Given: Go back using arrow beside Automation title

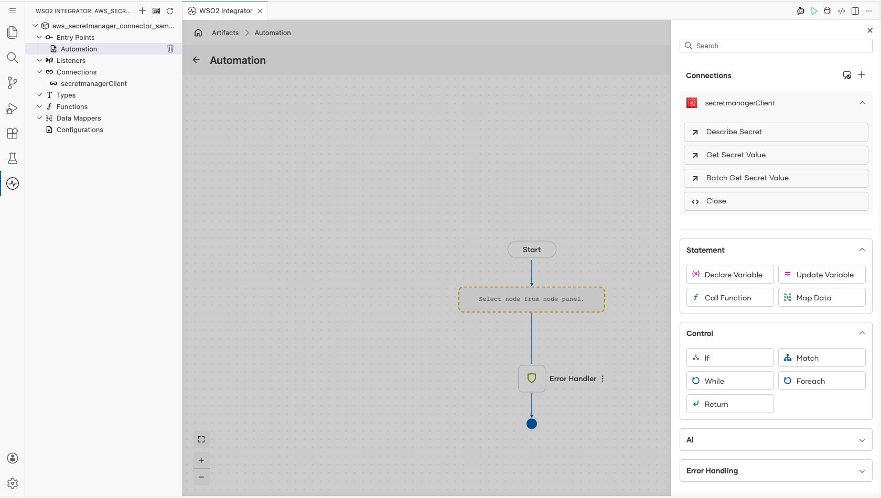Looking at the screenshot, I should click(196, 60).
